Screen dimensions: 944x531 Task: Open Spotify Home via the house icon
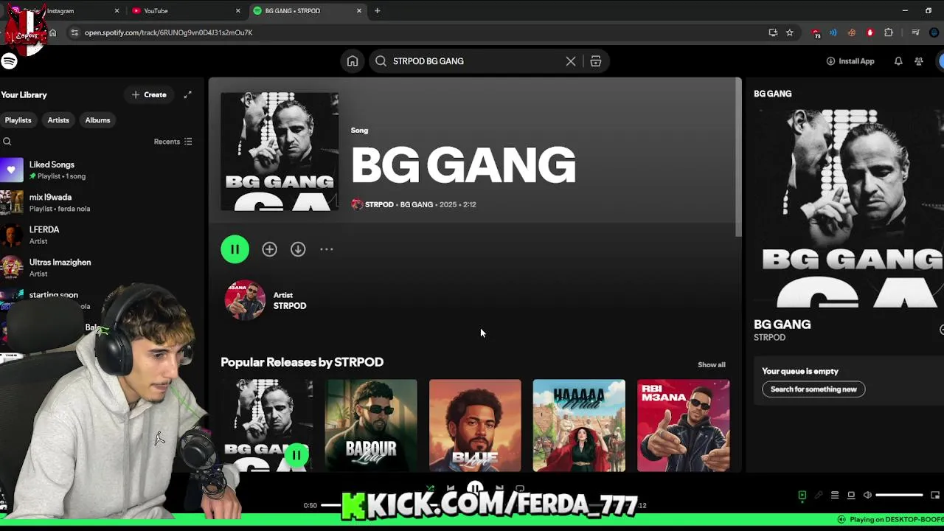pos(353,61)
